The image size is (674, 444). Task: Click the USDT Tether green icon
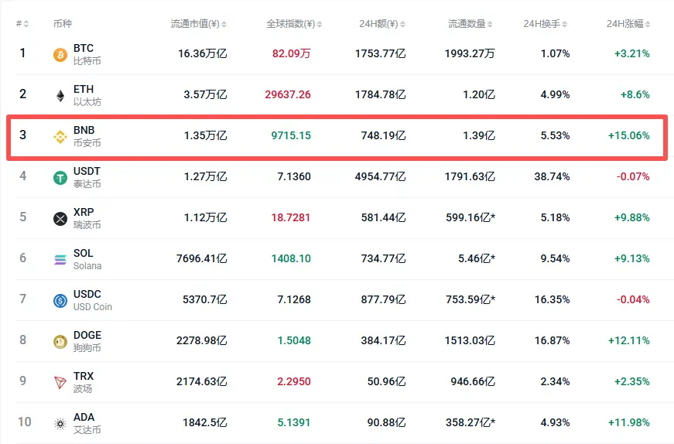60,177
